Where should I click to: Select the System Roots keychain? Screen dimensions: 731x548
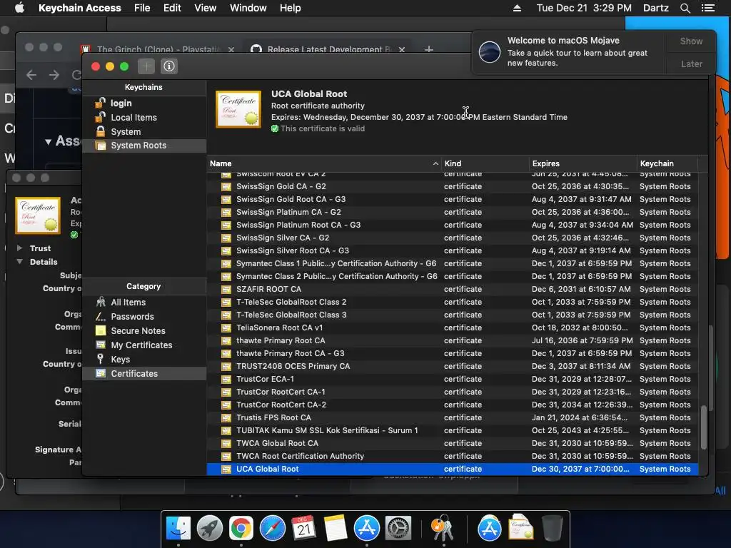(144, 146)
